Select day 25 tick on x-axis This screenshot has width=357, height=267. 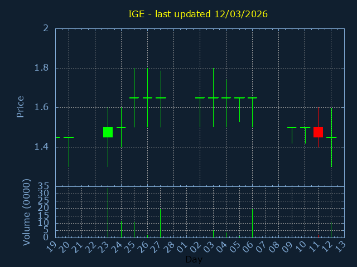click(131, 246)
